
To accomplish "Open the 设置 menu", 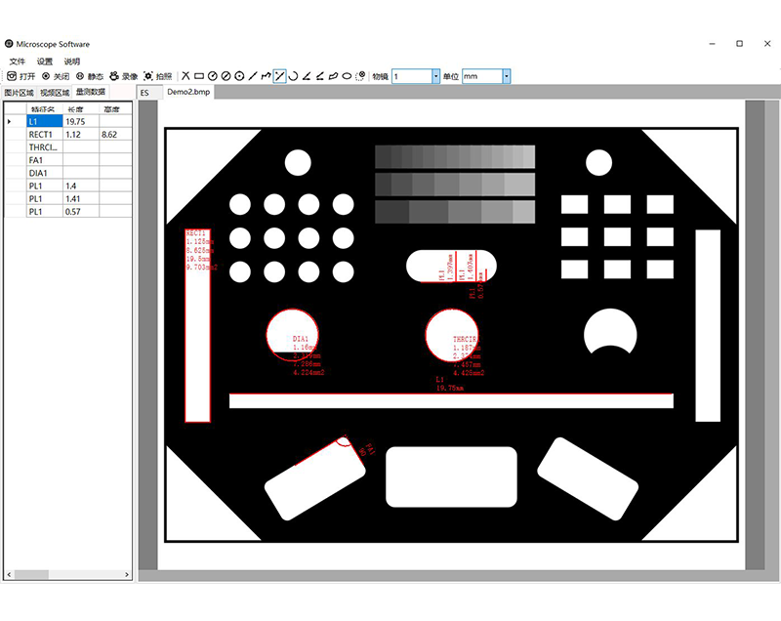I will click(x=45, y=61).
